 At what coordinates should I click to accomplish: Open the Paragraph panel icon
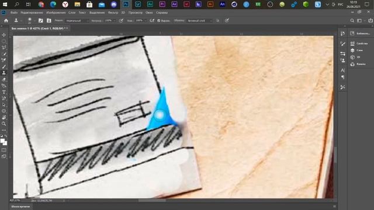pos(343,77)
